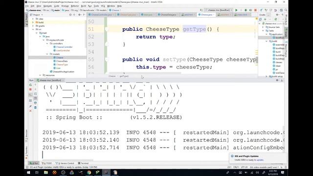Click the Windows Start button
The image size is (313, 176).
point(28,173)
